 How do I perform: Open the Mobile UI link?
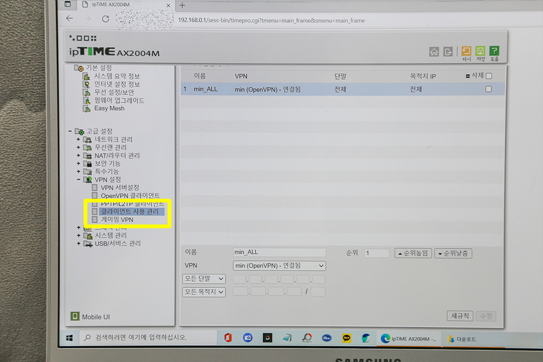[96, 317]
